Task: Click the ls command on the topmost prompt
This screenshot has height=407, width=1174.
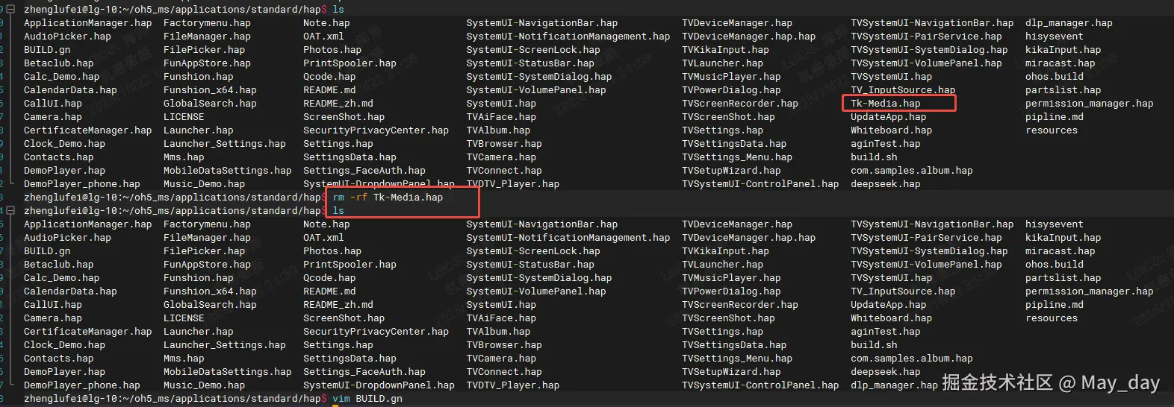Action: [338, 10]
